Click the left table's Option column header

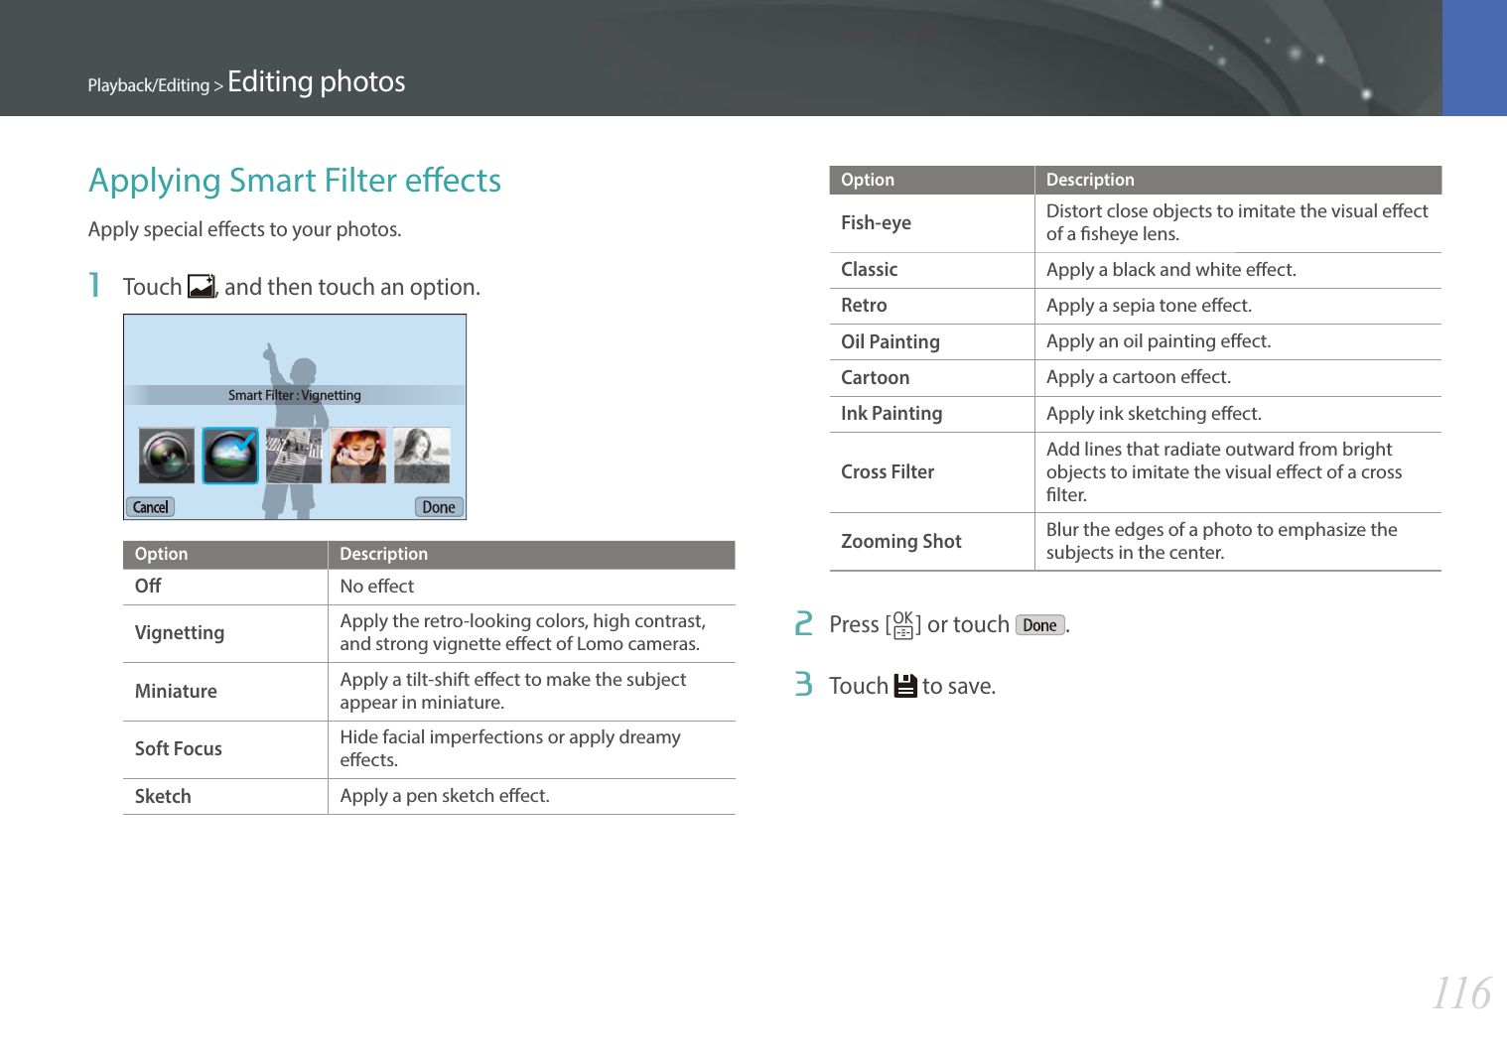click(225, 554)
